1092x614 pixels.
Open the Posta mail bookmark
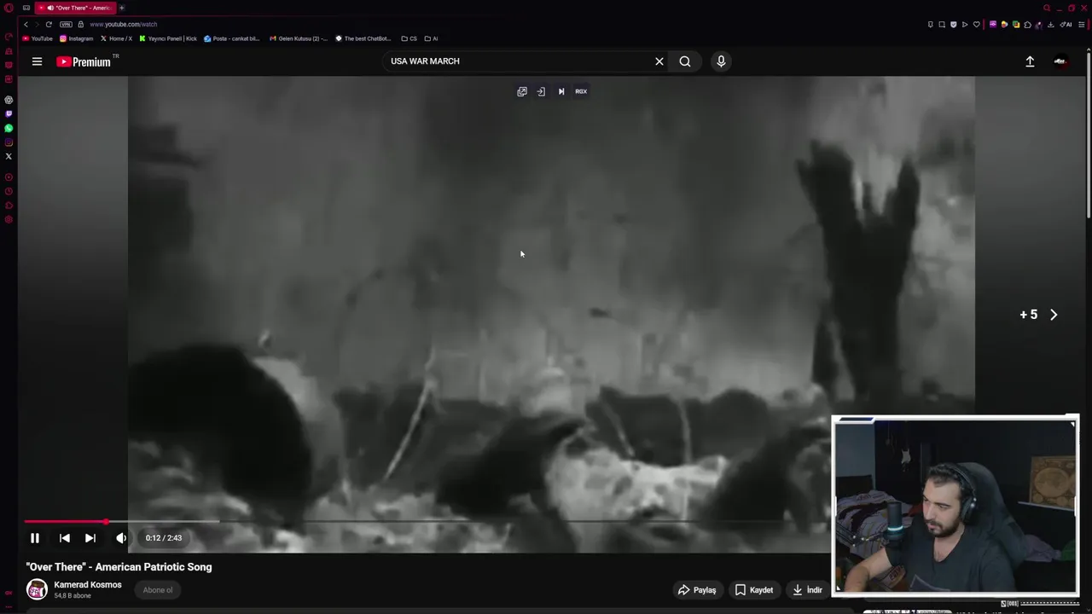coord(232,38)
